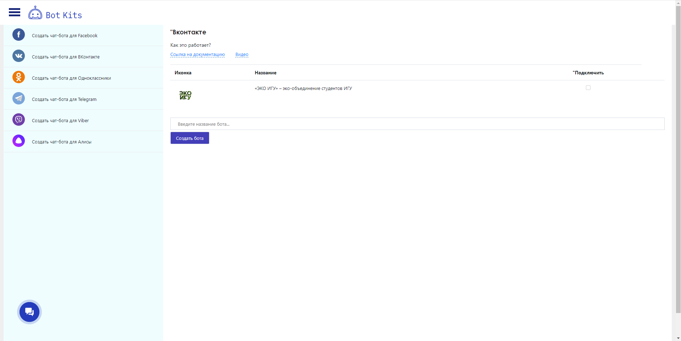Click the VKontakte icon in sidebar
The height and width of the screenshot is (341, 681).
(18, 56)
